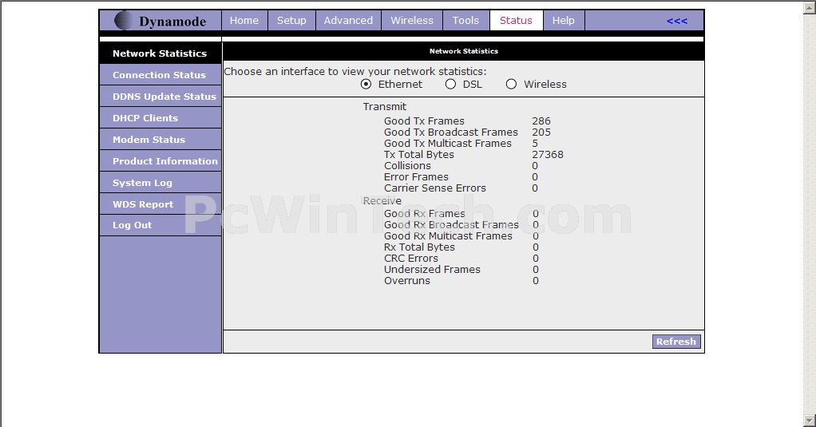View DDNS Update Status
This screenshot has width=816, height=427.
click(160, 97)
